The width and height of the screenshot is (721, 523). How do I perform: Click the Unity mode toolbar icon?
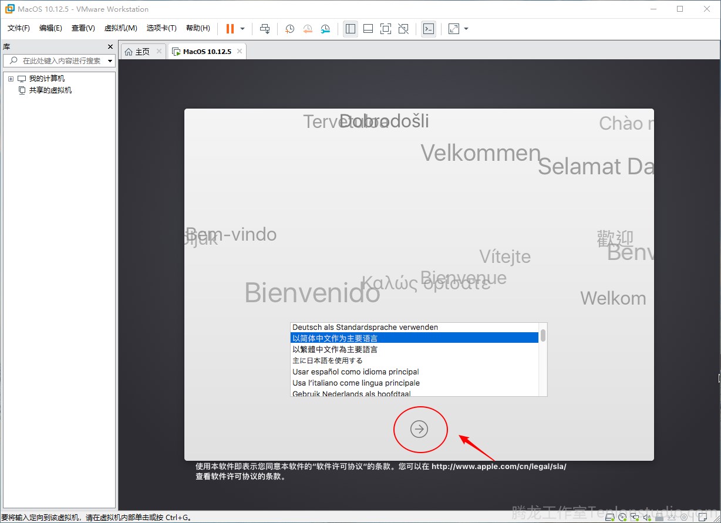click(403, 29)
